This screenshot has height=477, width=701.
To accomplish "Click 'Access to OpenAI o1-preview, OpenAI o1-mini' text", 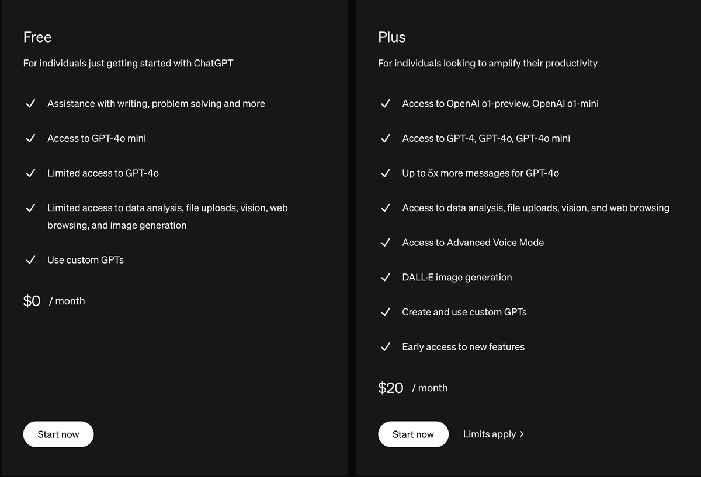I will click(x=501, y=104).
